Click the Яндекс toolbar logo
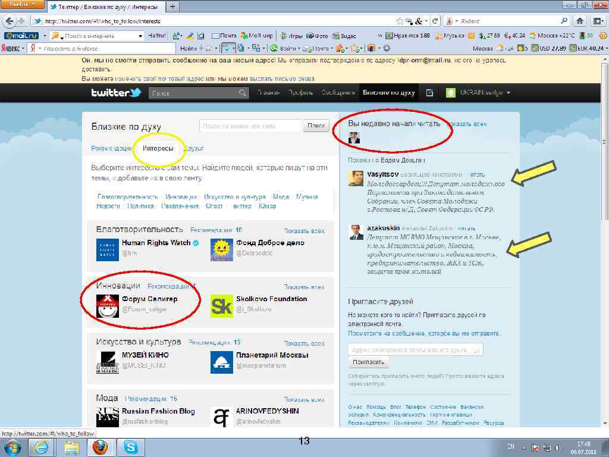 point(11,48)
